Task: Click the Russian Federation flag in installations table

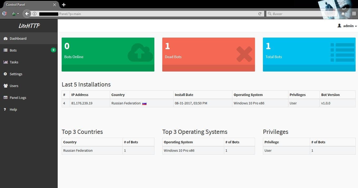Action: tap(144, 103)
